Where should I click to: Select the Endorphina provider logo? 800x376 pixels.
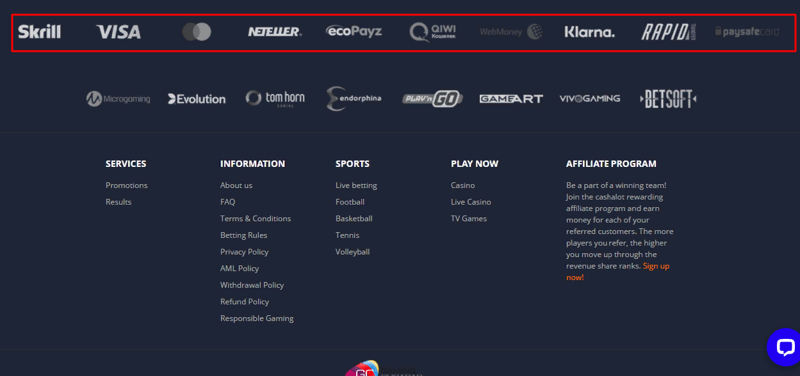354,98
